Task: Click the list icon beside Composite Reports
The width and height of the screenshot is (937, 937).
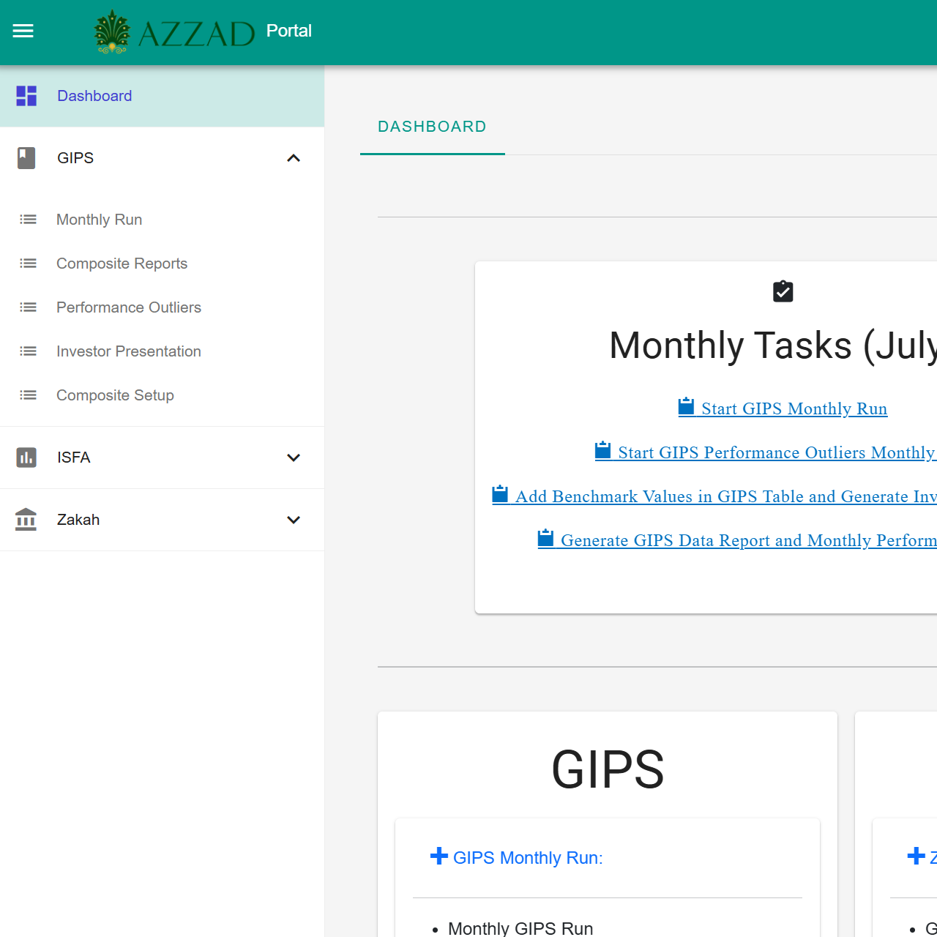Action: click(28, 264)
